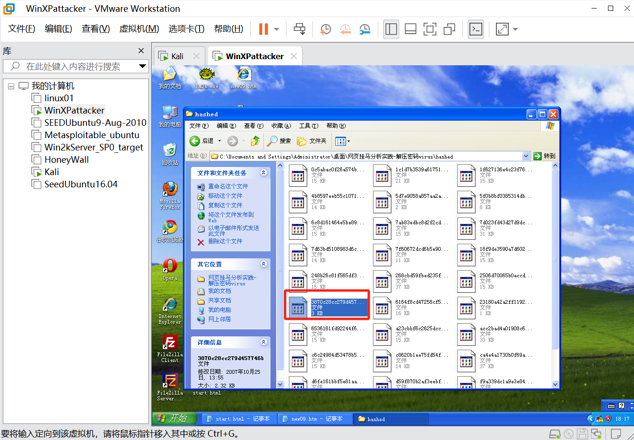Open the Explorer 查看(V) menu

point(253,126)
